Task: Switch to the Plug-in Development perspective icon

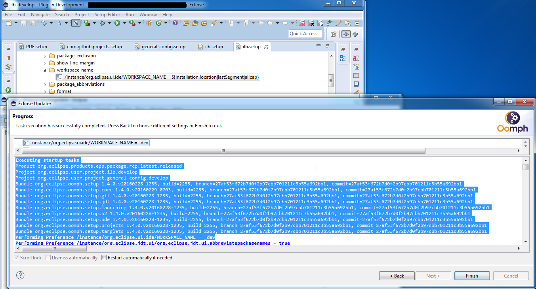Action: [346, 34]
